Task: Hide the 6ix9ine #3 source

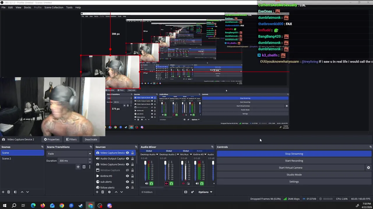Action: tap(127, 176)
